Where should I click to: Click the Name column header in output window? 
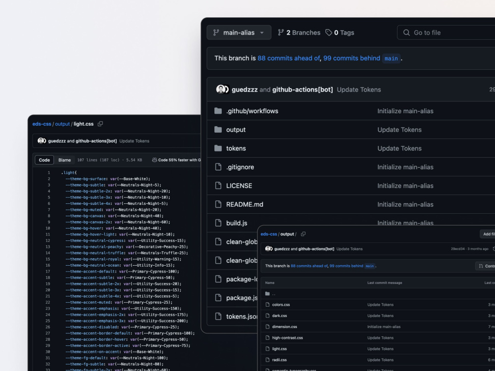click(x=270, y=282)
